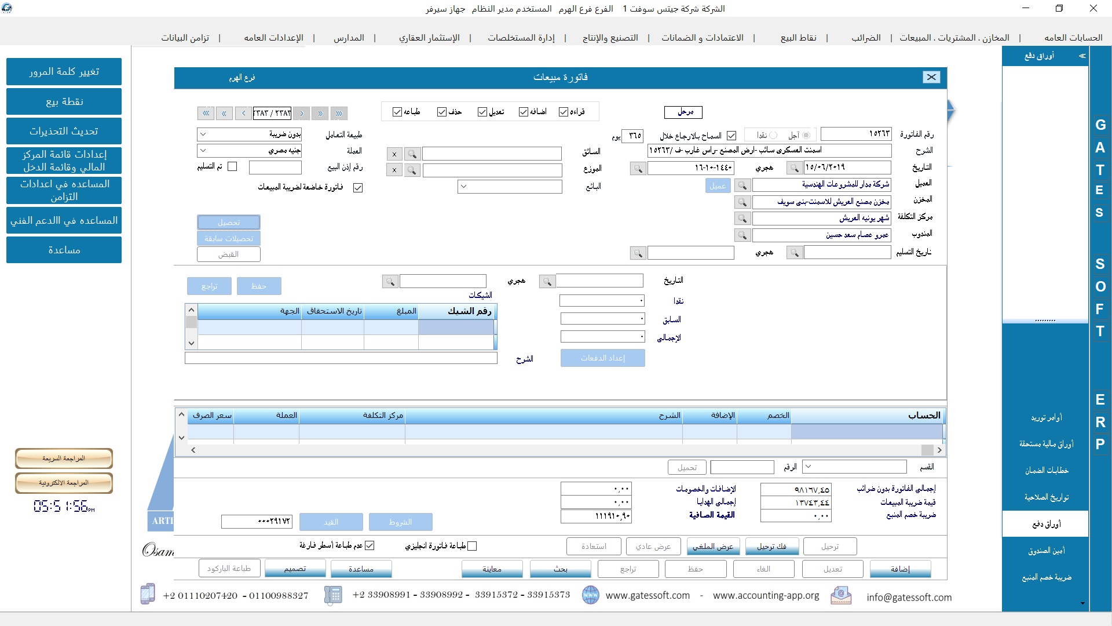Select the credit (آجل) radio button
1112x626 pixels.
point(806,135)
